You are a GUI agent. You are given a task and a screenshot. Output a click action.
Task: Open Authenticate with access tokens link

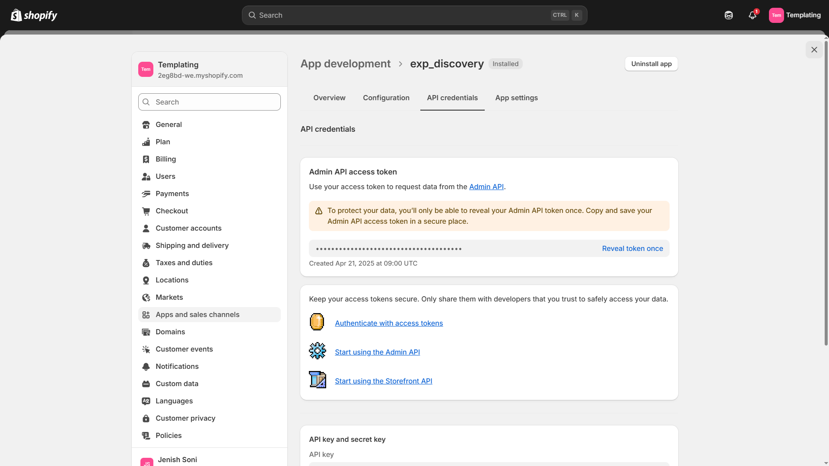pyautogui.click(x=389, y=323)
